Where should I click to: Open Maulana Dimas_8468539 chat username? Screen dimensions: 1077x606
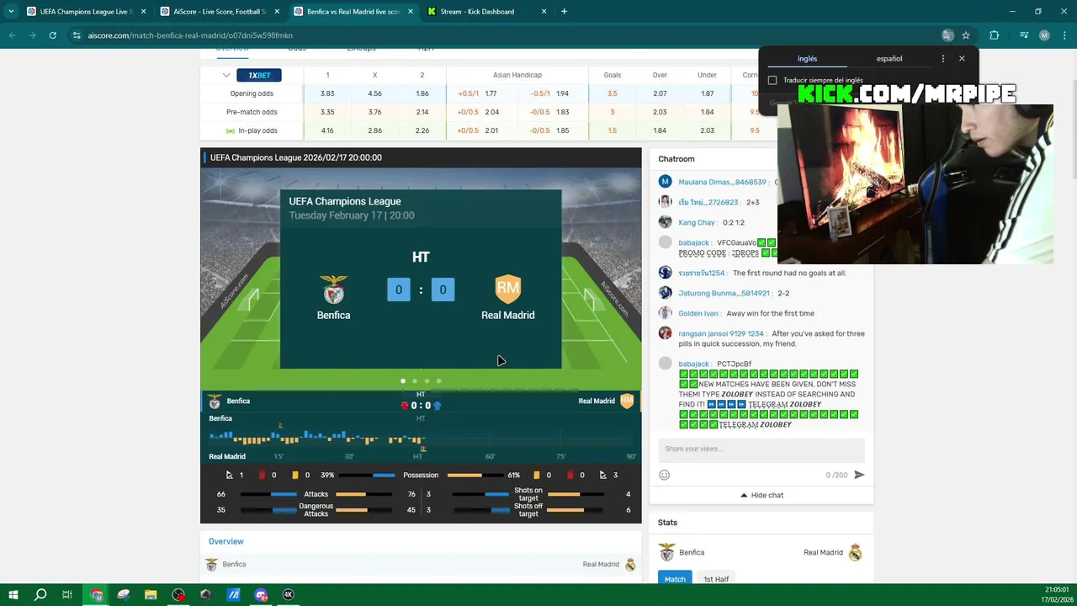pos(724,182)
